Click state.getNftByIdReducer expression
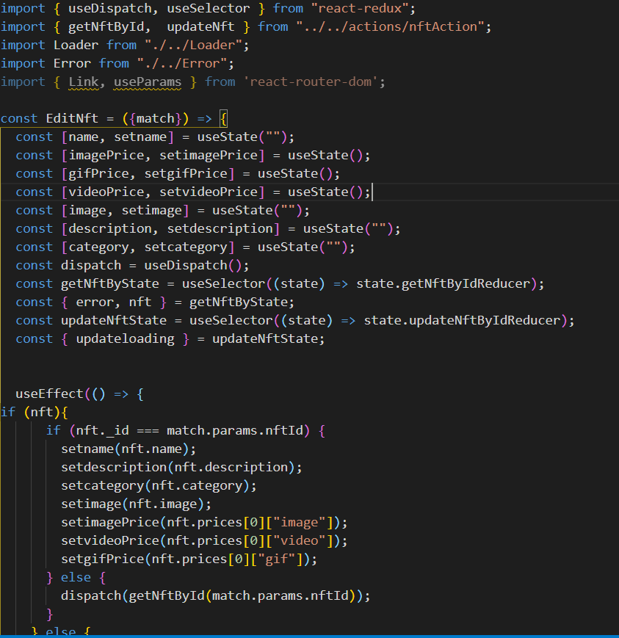The width and height of the screenshot is (619, 638). [x=444, y=283]
